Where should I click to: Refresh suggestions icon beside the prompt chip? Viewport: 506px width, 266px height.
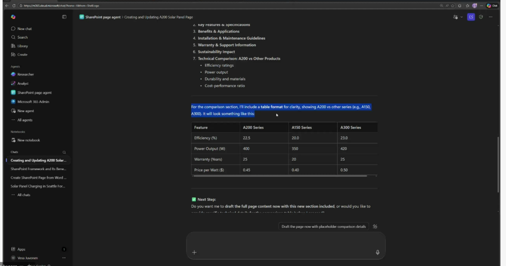375,226
